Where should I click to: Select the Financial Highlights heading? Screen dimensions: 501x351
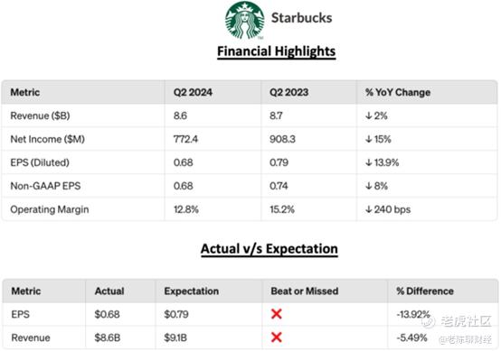(x=277, y=51)
